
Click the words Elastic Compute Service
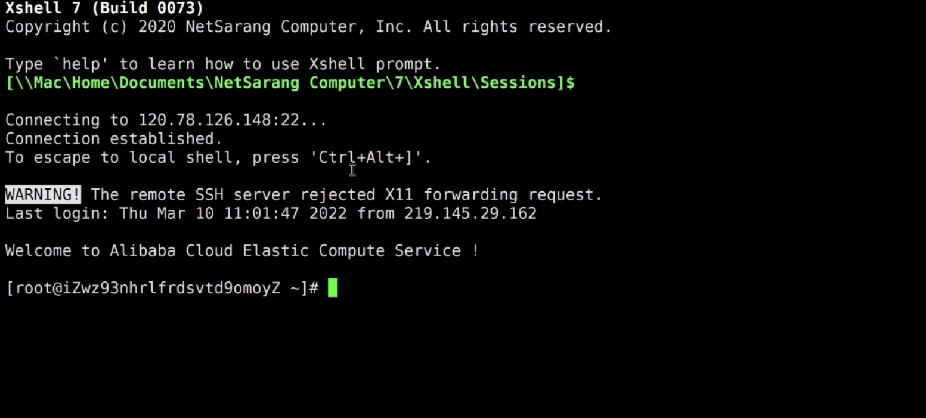[x=352, y=250]
